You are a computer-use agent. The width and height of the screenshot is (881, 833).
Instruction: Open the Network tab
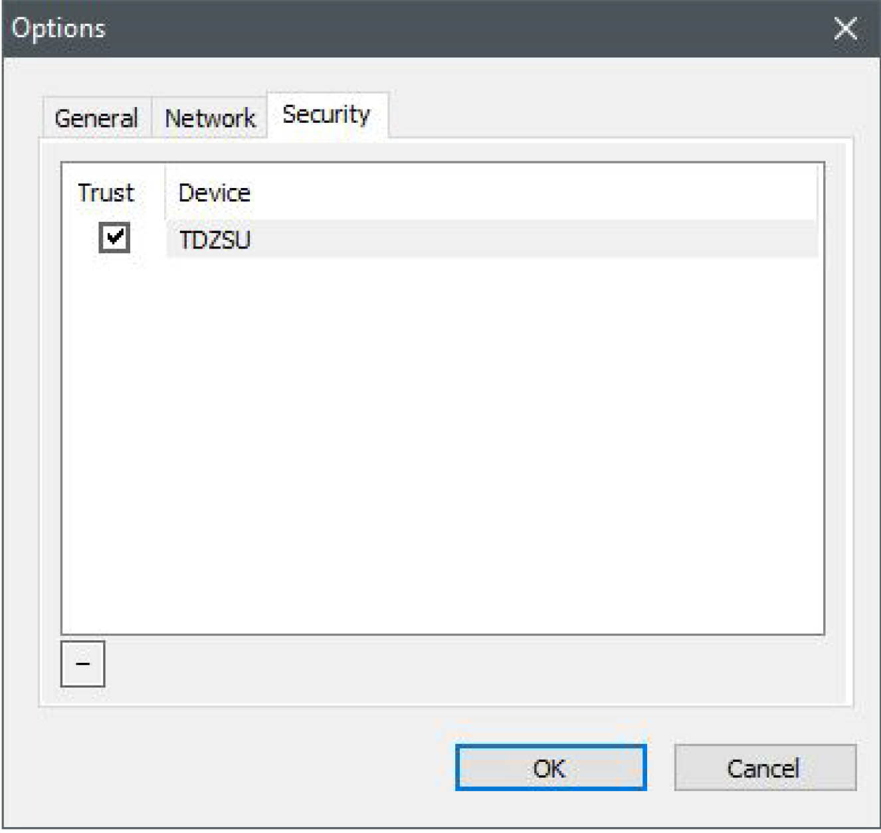coord(210,118)
